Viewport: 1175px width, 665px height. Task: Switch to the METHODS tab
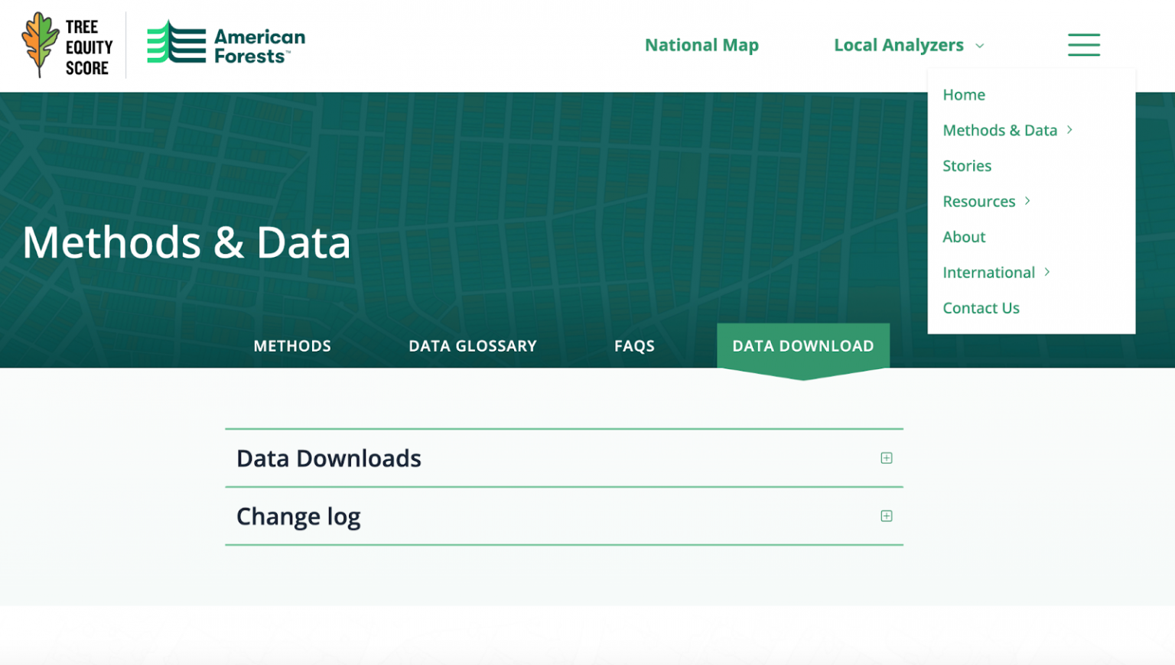point(291,345)
